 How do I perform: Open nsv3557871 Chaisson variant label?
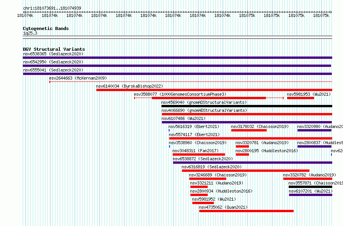click(x=316, y=183)
